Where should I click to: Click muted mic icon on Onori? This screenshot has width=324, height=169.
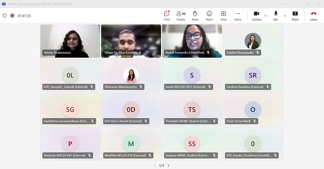click(255, 121)
